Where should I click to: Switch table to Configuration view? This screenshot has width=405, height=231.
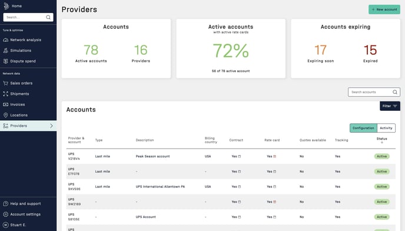(x=363, y=128)
